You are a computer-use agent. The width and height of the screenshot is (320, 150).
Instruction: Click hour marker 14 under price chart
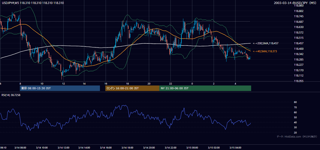click(84, 83)
